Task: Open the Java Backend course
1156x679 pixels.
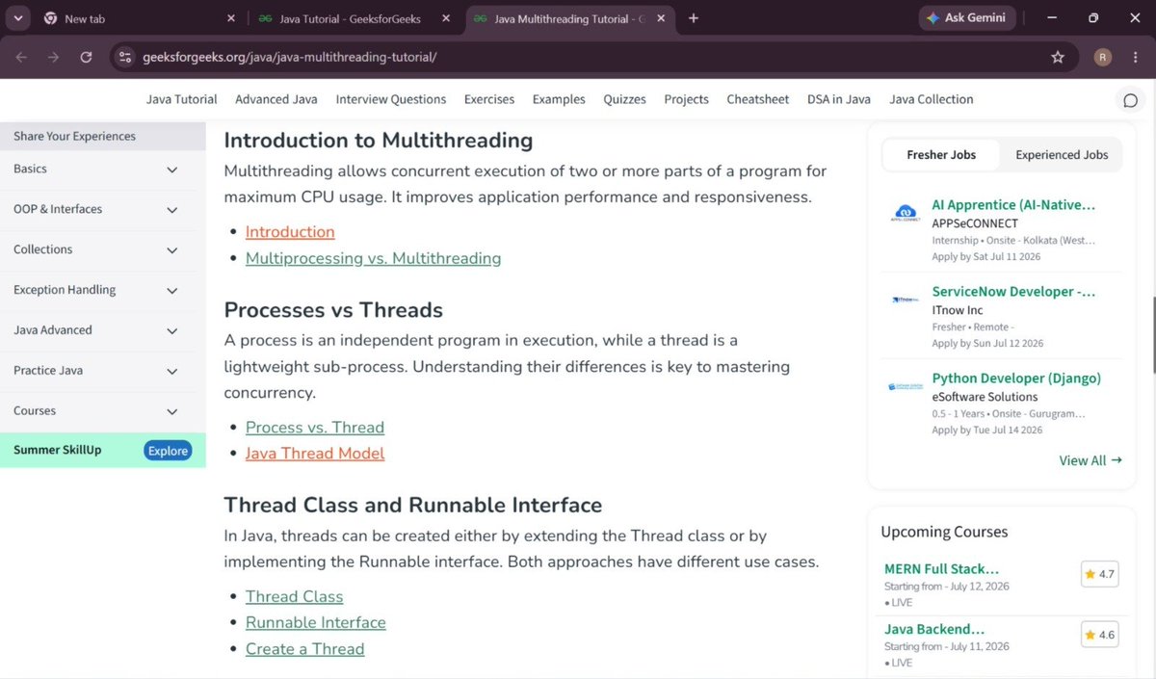Action: pos(934,630)
